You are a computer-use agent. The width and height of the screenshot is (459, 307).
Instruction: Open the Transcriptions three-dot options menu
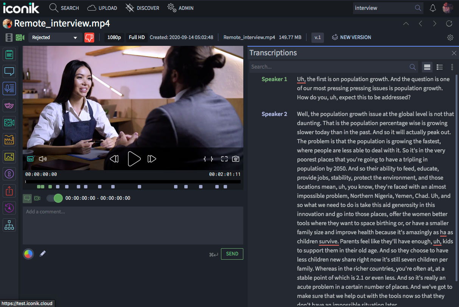coord(452,67)
